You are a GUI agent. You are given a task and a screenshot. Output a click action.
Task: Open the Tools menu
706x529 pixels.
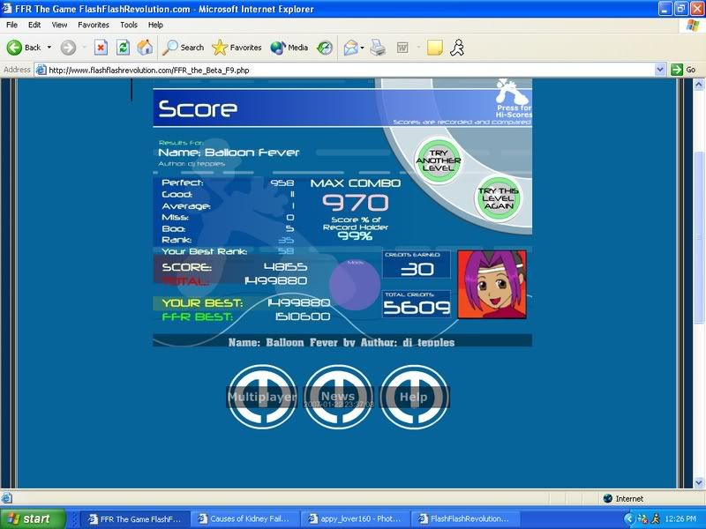click(x=128, y=25)
